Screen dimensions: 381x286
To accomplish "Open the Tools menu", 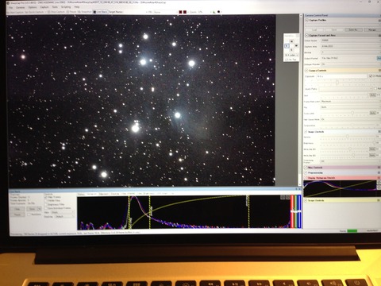I will [55, 7].
